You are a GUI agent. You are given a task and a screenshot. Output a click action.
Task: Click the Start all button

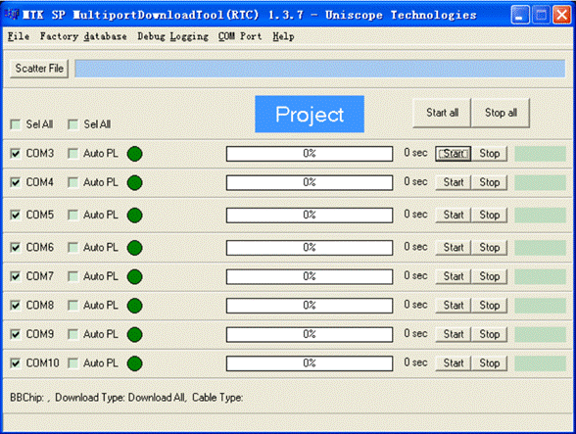(442, 113)
